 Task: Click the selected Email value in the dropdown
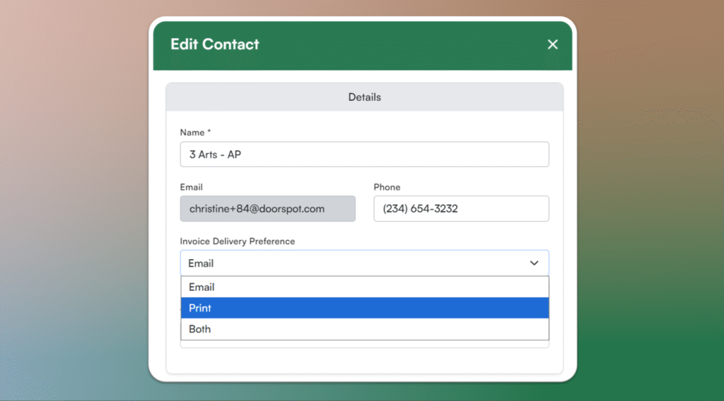point(201,263)
